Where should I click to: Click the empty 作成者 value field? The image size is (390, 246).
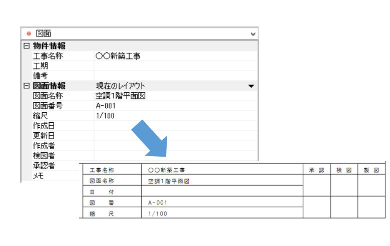(176, 146)
